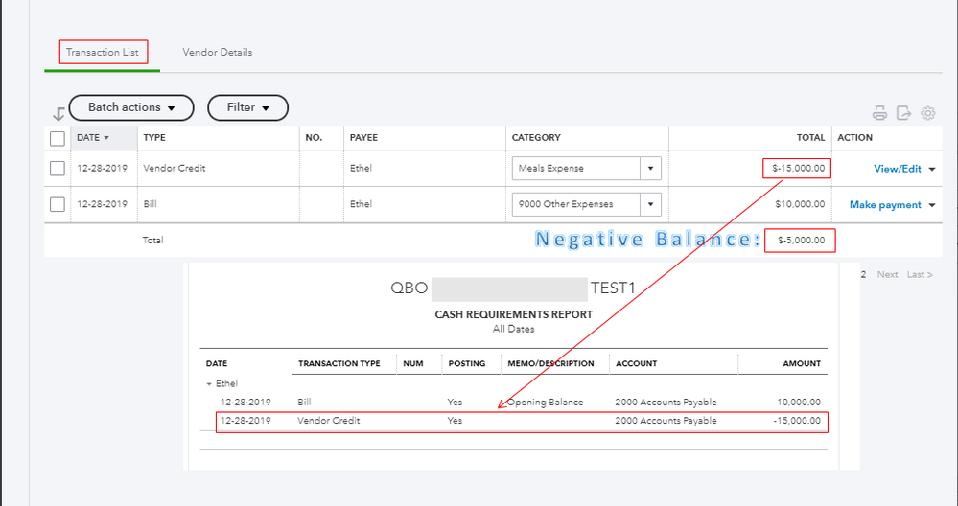Sort by TYPE column header
Image resolution: width=958 pixels, height=506 pixels.
pyautogui.click(x=154, y=138)
